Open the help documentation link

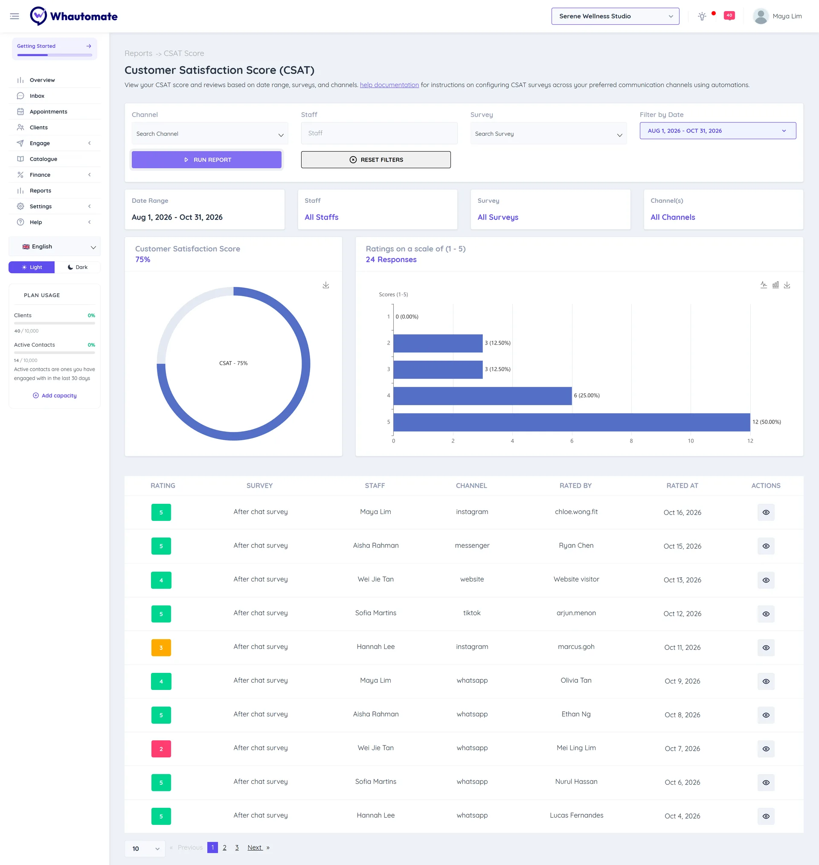click(389, 85)
